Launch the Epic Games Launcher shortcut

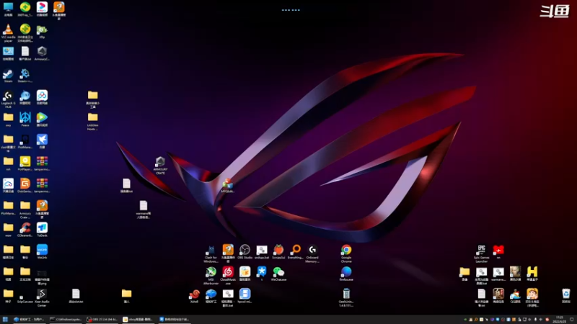click(x=481, y=250)
